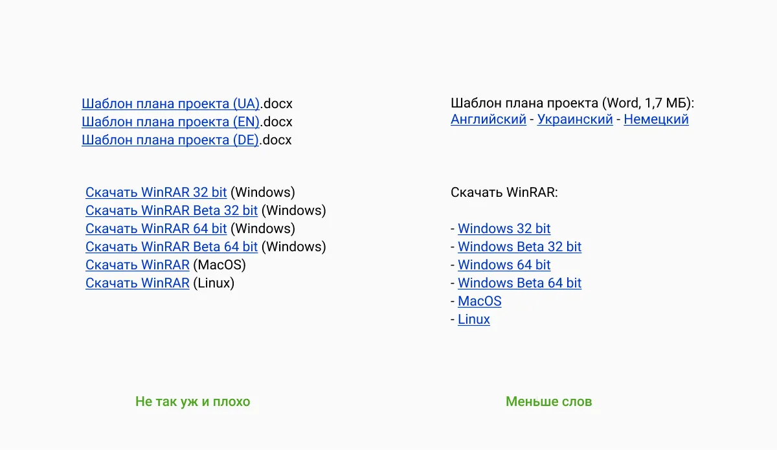Open the standalone Linux link

pos(473,319)
